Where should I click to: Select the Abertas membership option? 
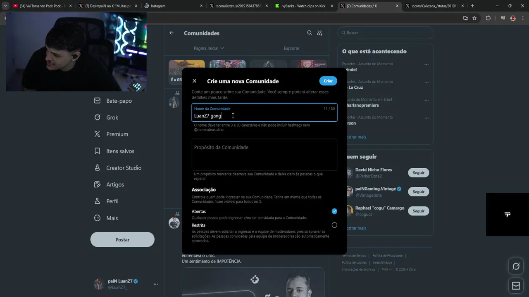click(x=334, y=211)
